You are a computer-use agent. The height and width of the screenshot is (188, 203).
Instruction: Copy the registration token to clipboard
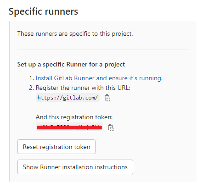(111, 127)
